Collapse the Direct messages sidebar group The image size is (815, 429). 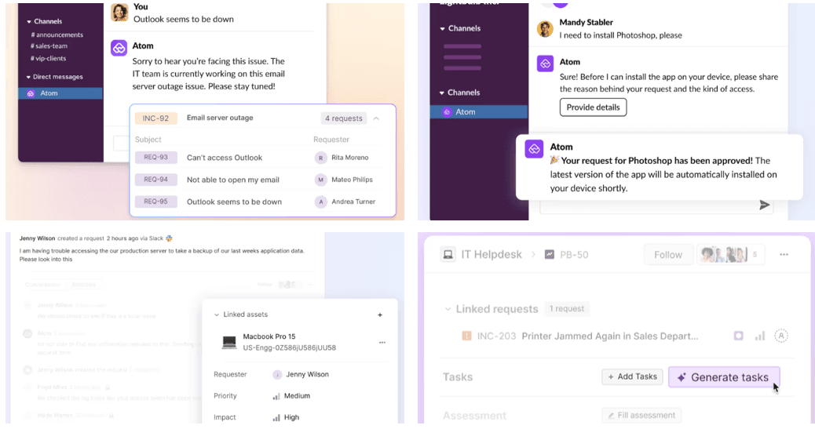click(28, 77)
